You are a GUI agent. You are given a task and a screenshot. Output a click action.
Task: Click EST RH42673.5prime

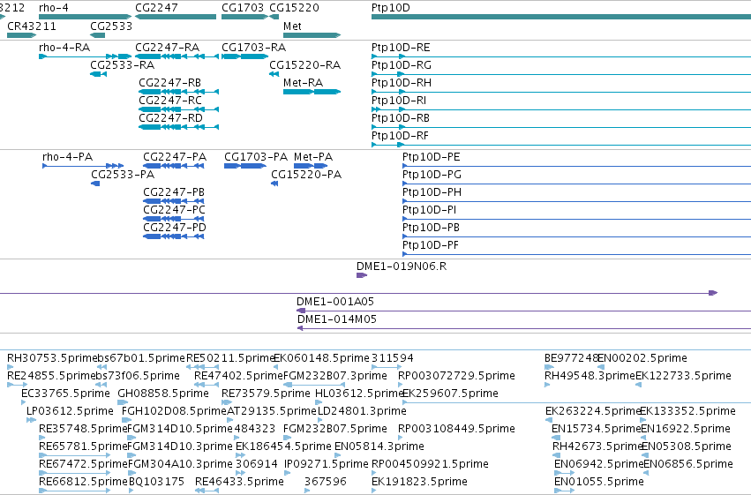(x=558, y=455)
